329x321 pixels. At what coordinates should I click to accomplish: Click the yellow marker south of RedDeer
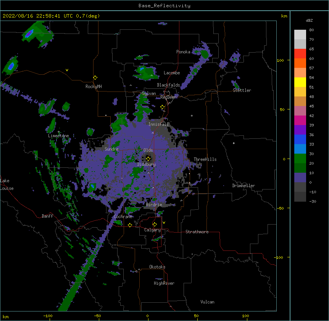coord(163,107)
